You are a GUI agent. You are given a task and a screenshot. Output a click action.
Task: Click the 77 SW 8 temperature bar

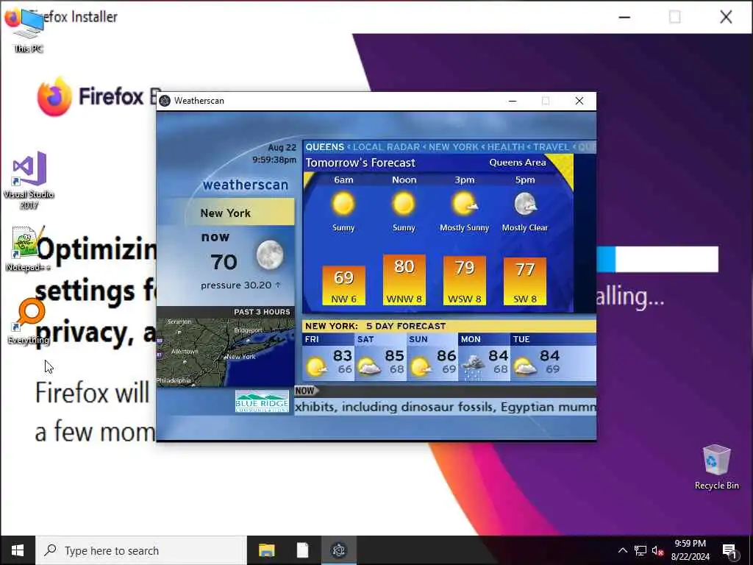tap(525, 282)
